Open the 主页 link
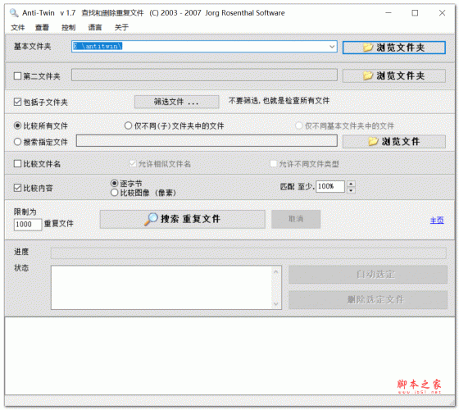Screen dimensions: 459x410 [x=437, y=221]
